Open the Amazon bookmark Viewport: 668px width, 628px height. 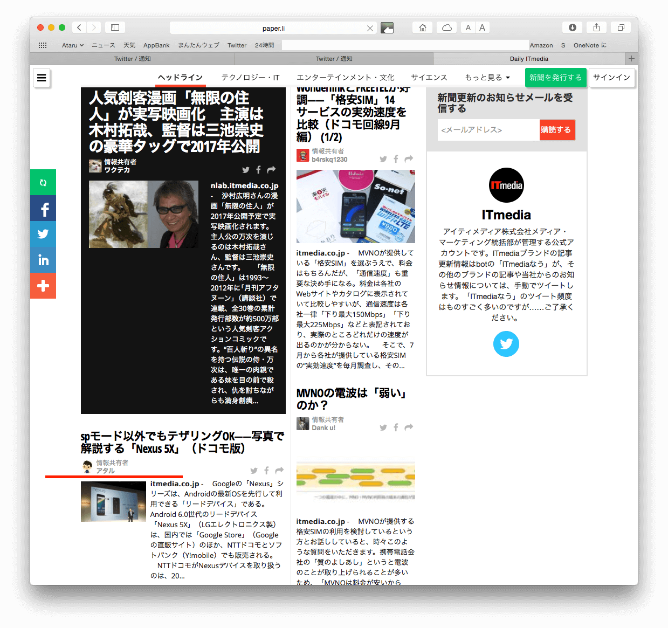point(541,45)
